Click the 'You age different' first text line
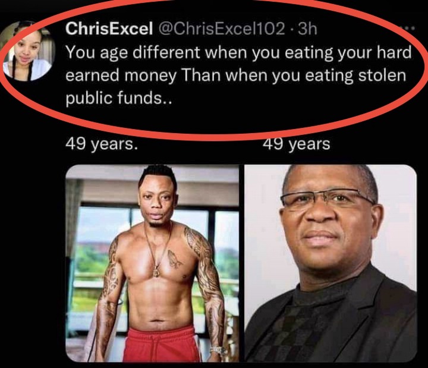 [238, 53]
